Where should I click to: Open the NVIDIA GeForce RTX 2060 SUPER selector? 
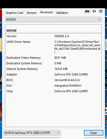[32, 133]
